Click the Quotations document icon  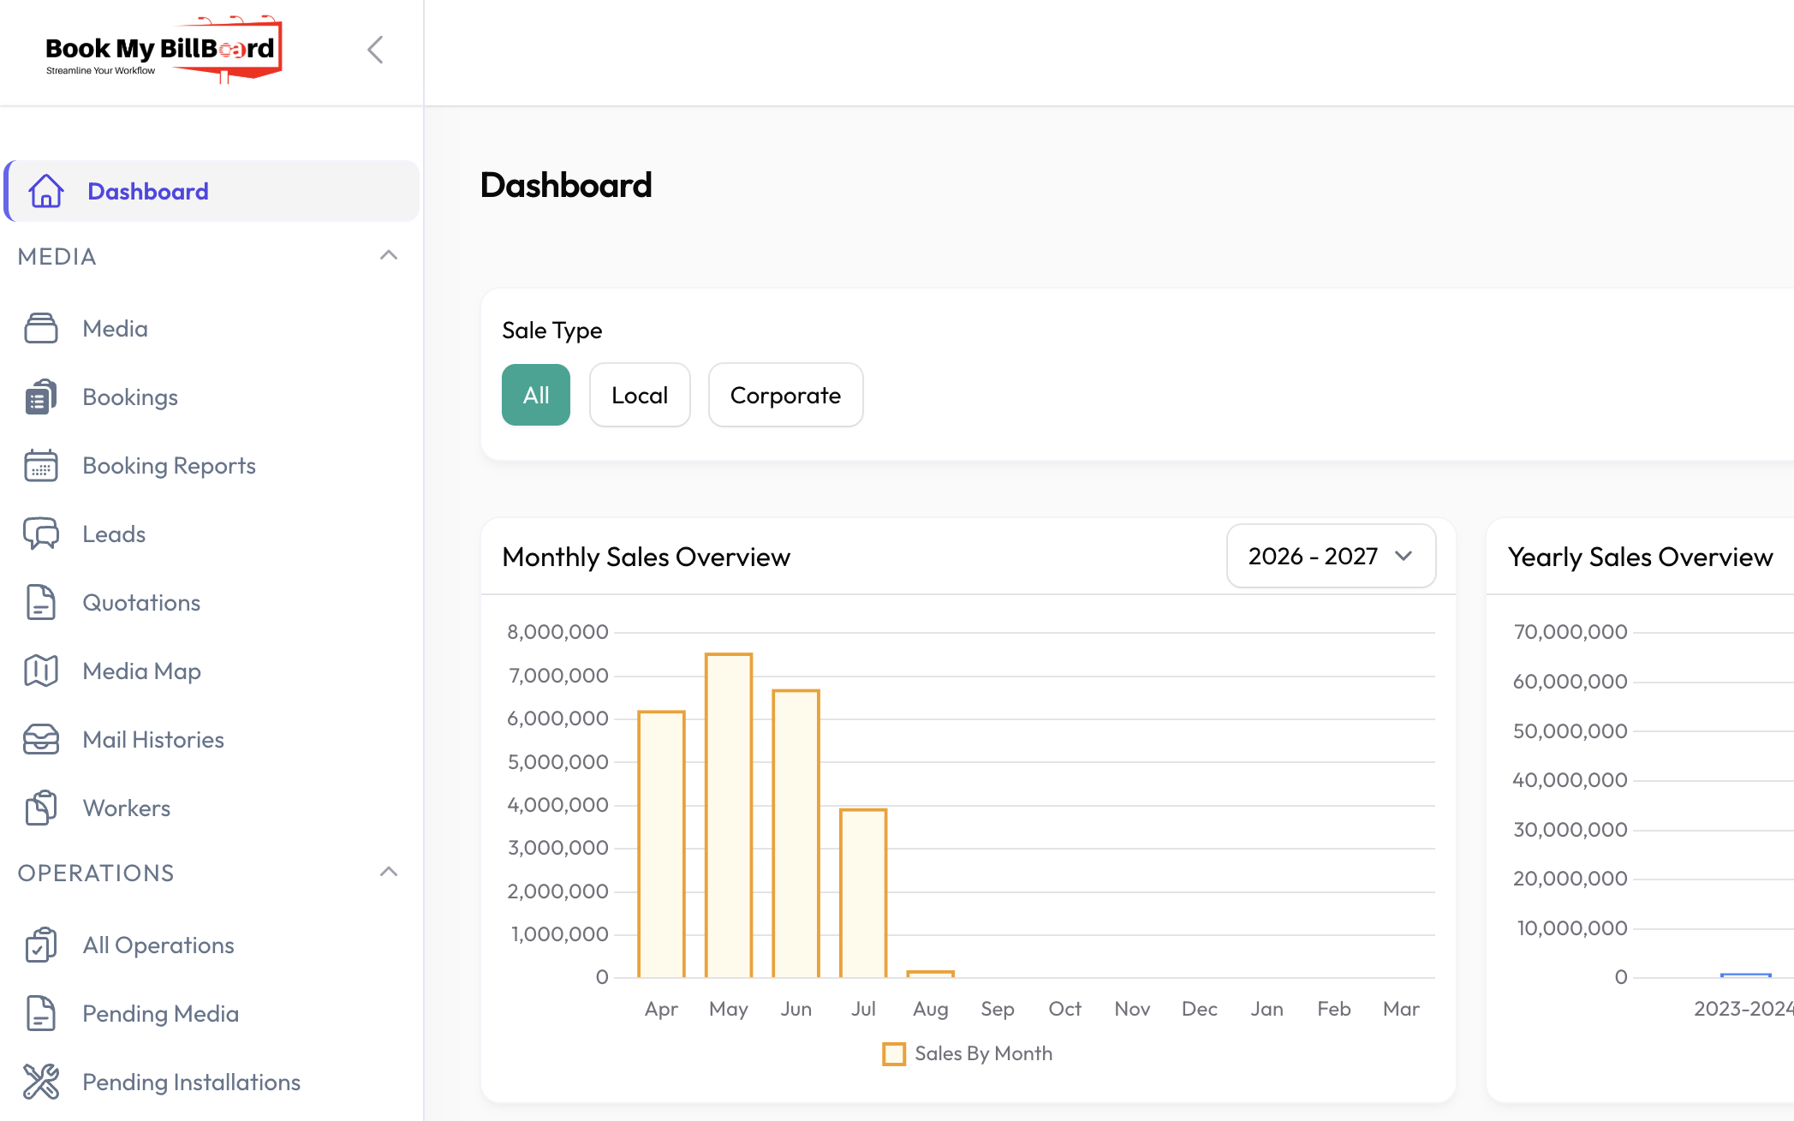tap(41, 602)
